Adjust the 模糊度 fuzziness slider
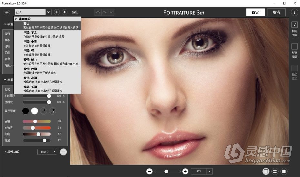The width and height of the screenshot is (300, 177). tap(37, 102)
